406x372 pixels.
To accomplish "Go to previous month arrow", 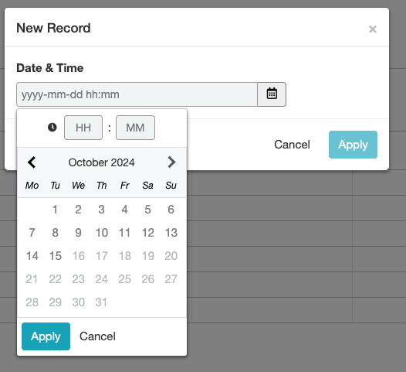I will click(32, 162).
